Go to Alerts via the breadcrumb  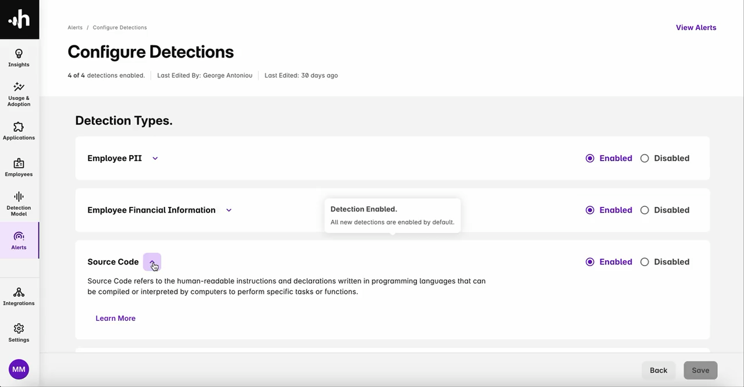coord(75,27)
